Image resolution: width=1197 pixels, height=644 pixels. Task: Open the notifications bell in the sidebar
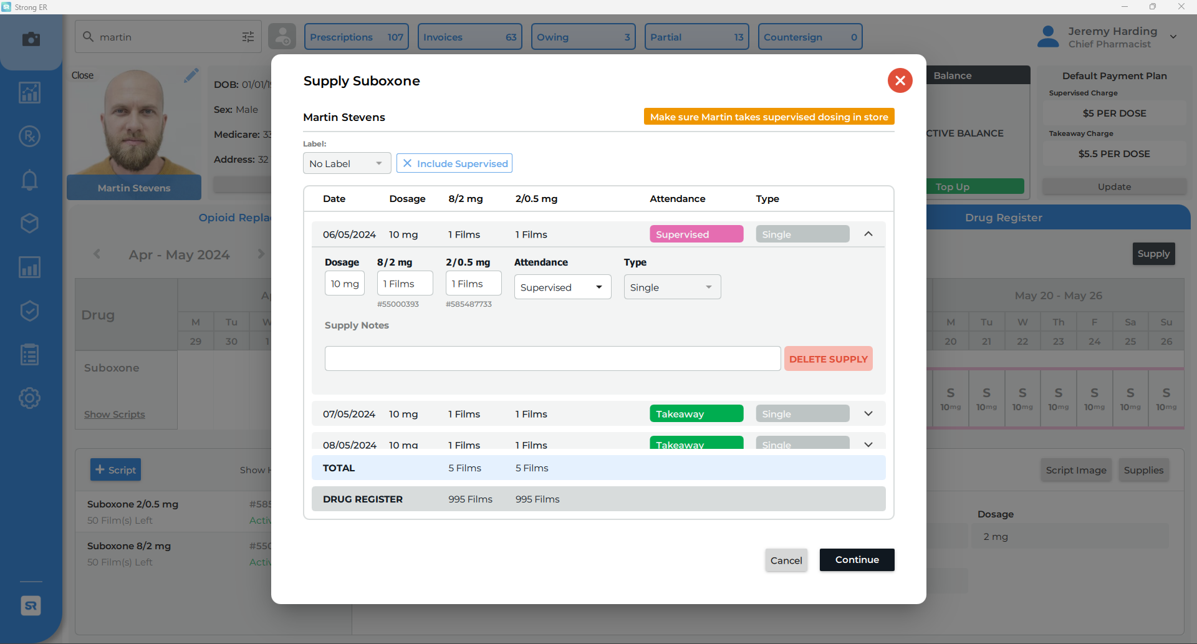(x=29, y=180)
